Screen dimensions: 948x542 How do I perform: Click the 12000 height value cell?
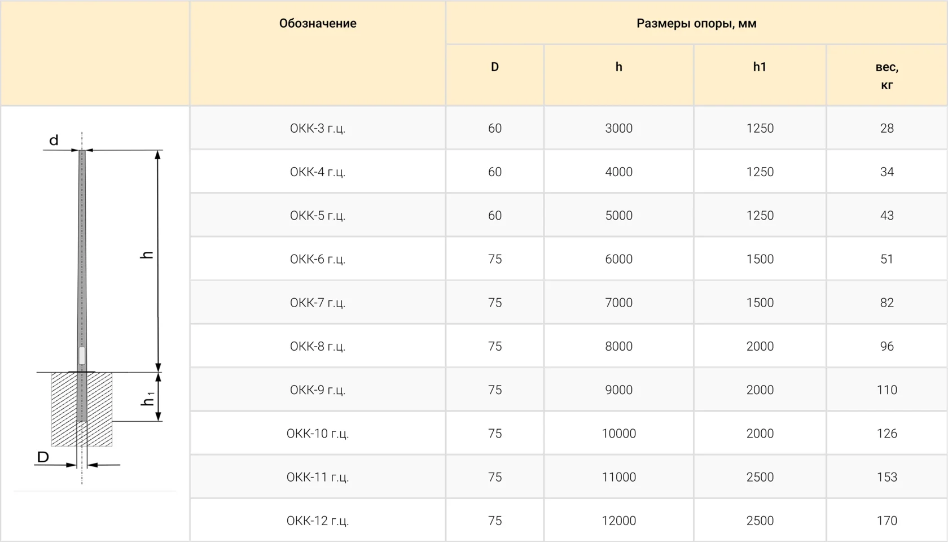point(619,521)
